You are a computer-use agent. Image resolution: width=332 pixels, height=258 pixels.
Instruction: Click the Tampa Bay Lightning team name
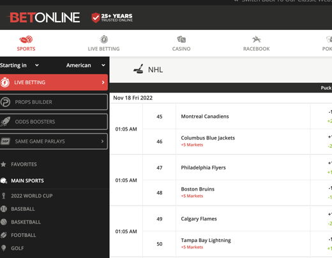click(206, 240)
